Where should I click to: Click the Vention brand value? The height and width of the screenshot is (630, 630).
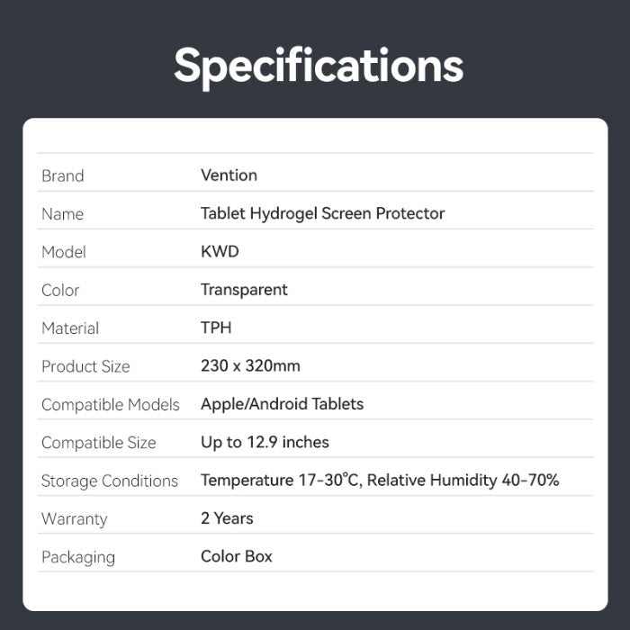pos(229,175)
